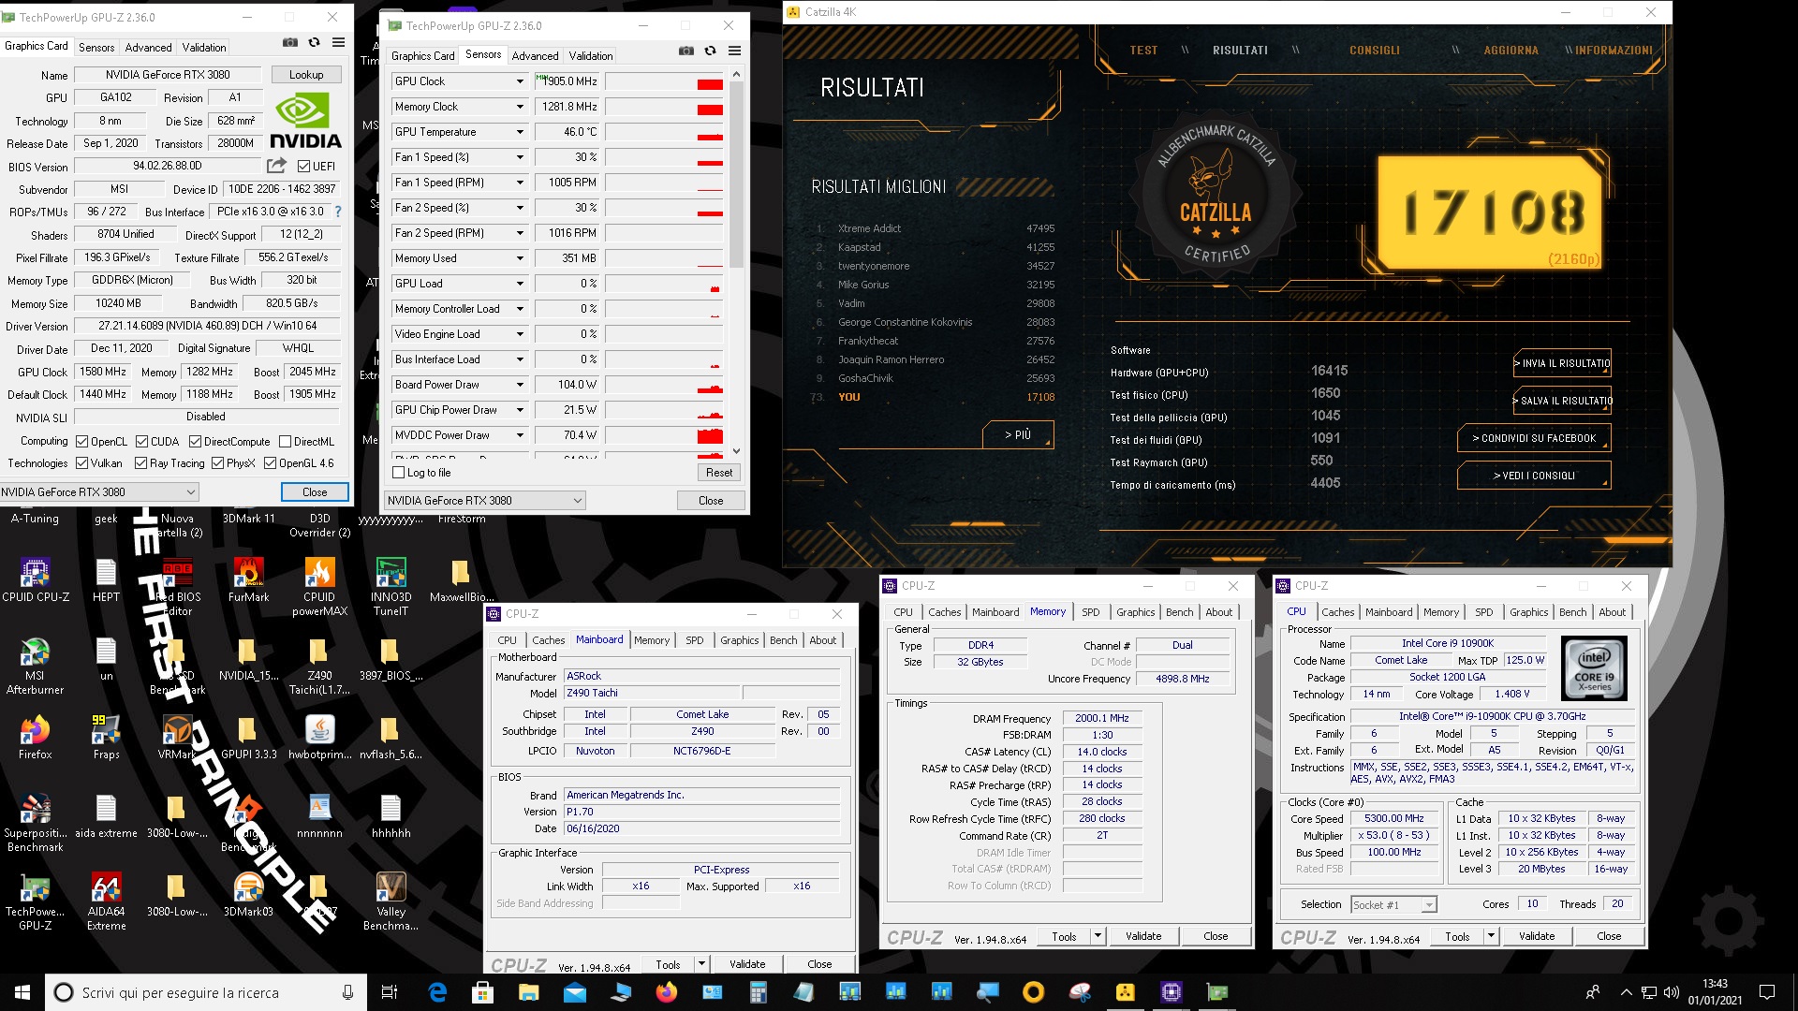The height and width of the screenshot is (1011, 1798).
Task: Open FurMark desktop icon
Action: click(248, 579)
